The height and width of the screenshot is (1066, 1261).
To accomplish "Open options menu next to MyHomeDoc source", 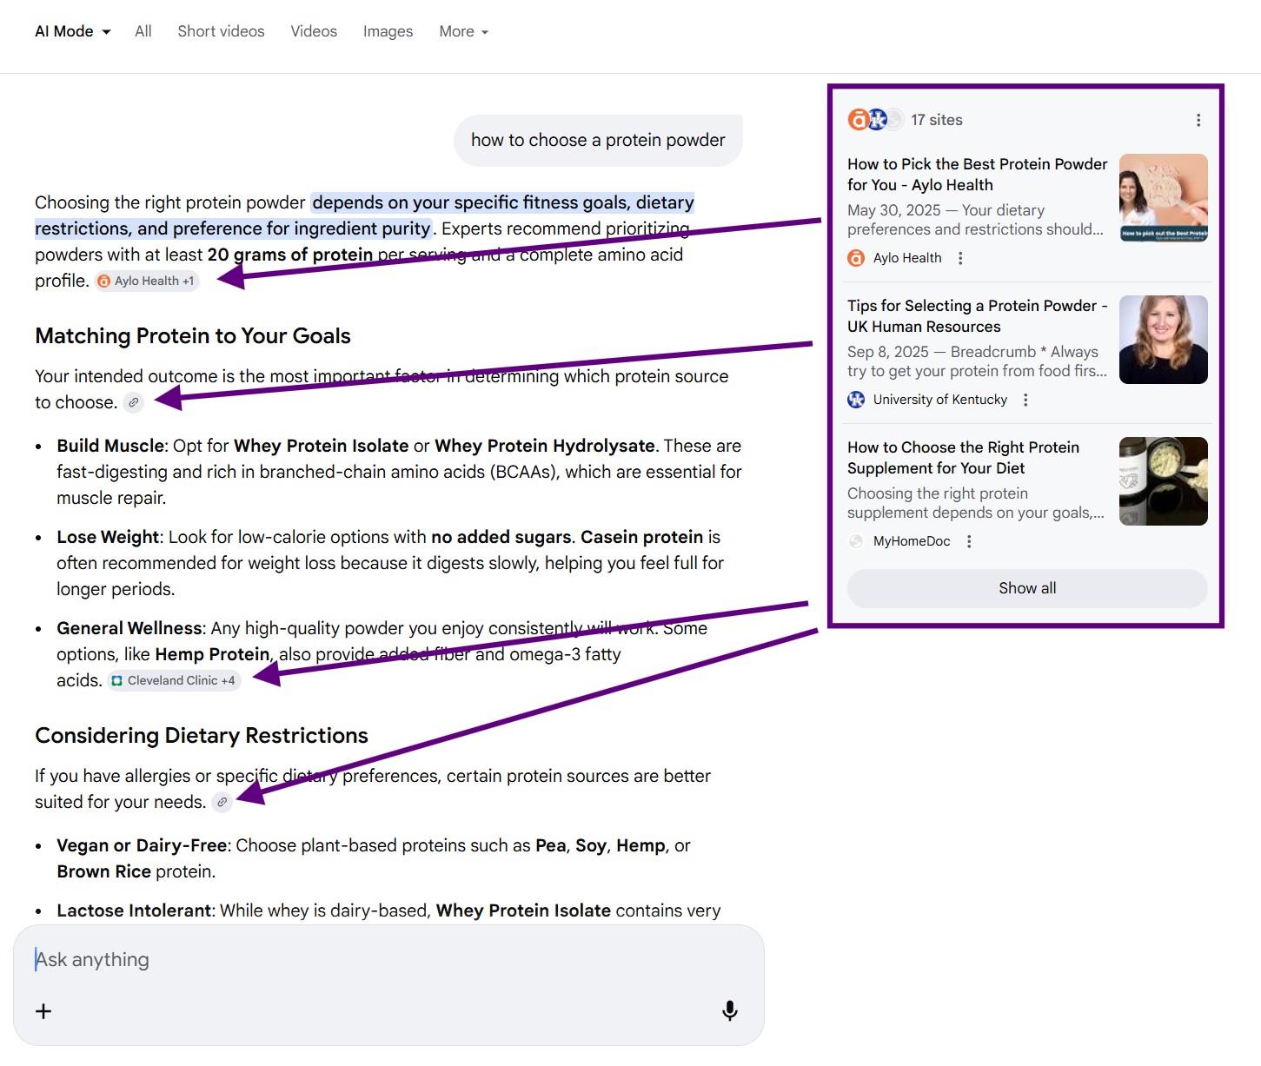I will pyautogui.click(x=969, y=541).
